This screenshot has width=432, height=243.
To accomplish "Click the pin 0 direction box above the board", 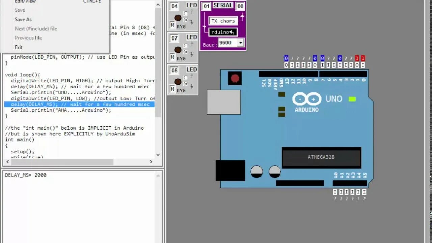I will pyautogui.click(x=363, y=65).
